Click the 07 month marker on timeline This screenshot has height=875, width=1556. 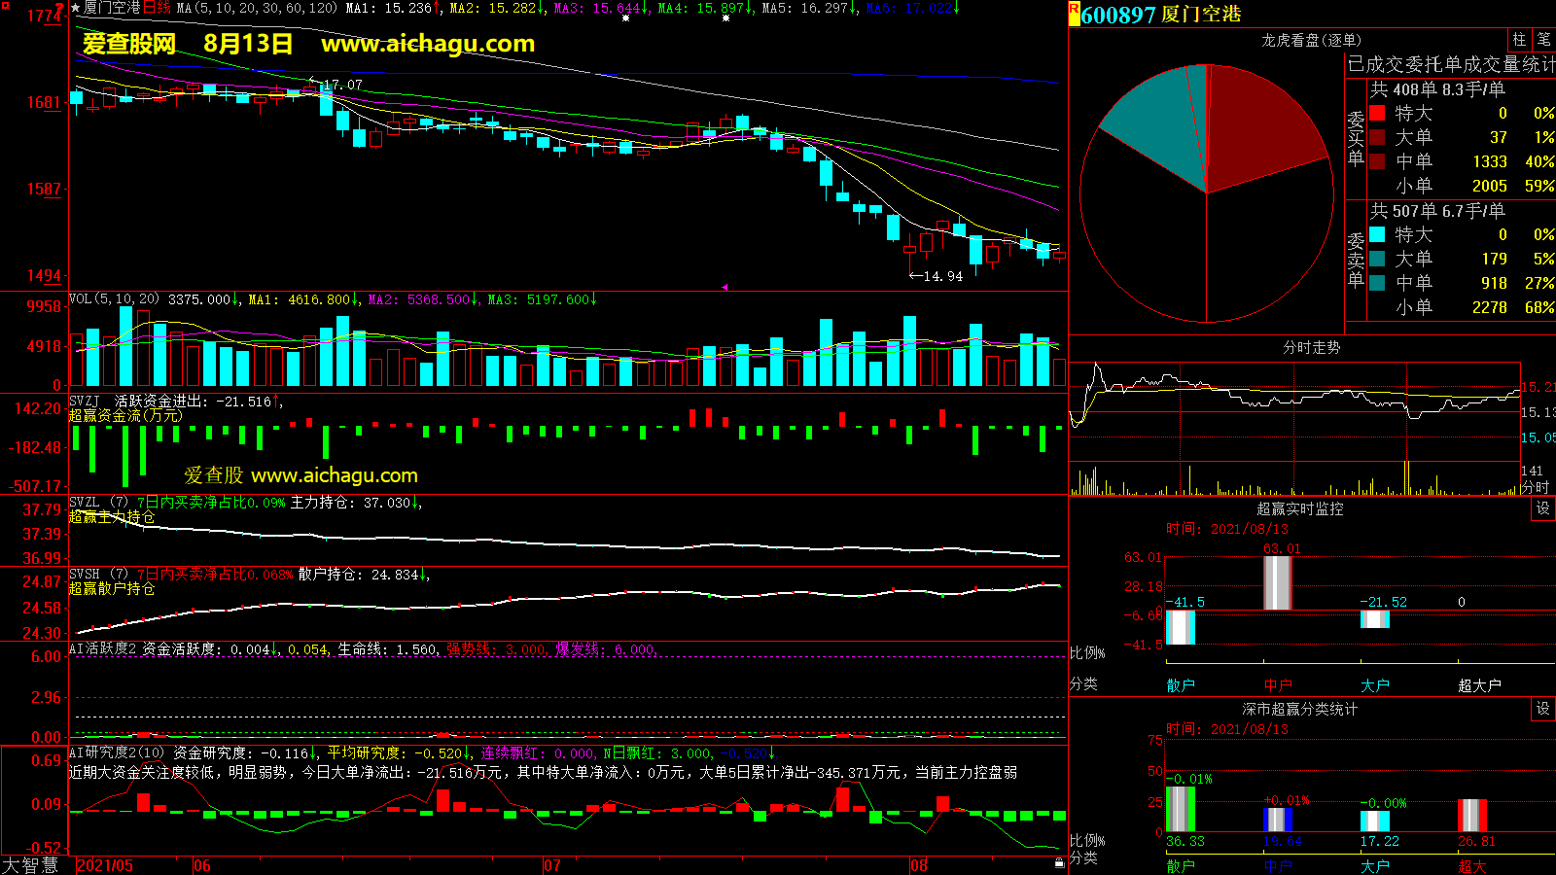[551, 865]
